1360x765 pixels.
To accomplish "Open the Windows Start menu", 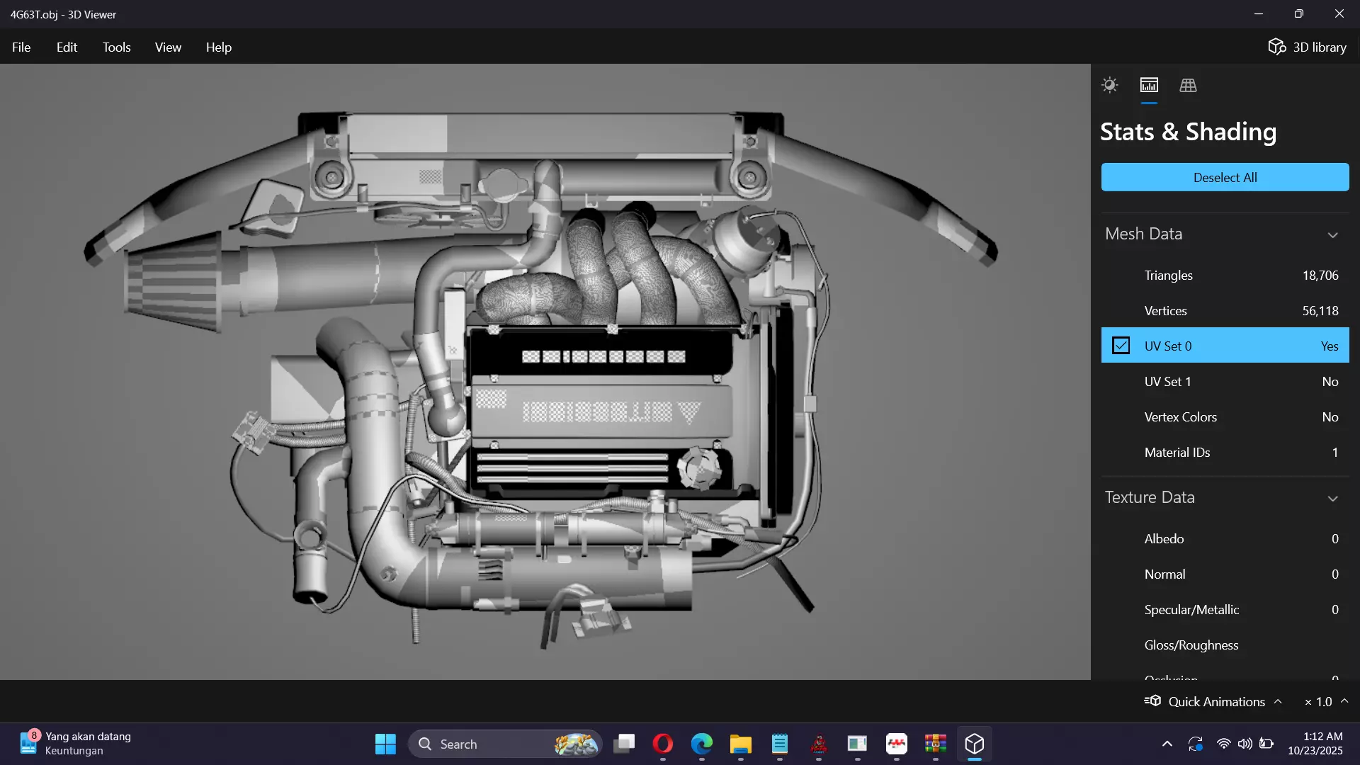I will point(385,744).
